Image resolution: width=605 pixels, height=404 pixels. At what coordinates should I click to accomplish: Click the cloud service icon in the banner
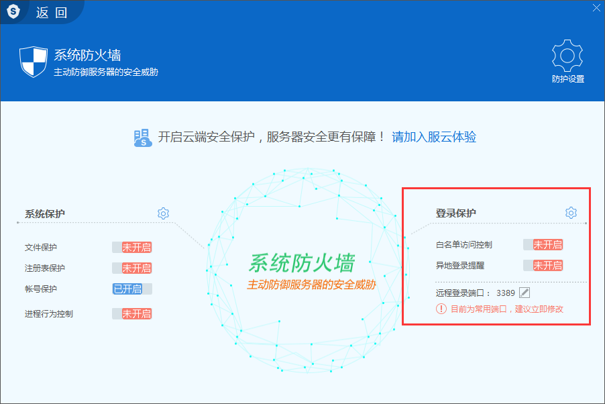click(x=142, y=137)
